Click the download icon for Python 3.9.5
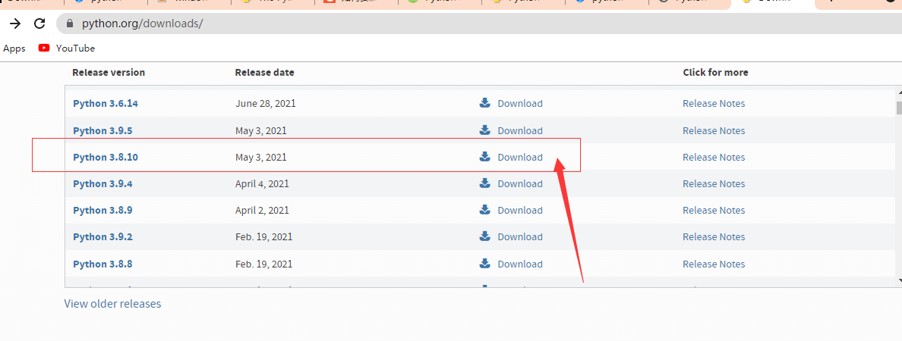902x341 pixels. pyautogui.click(x=485, y=130)
